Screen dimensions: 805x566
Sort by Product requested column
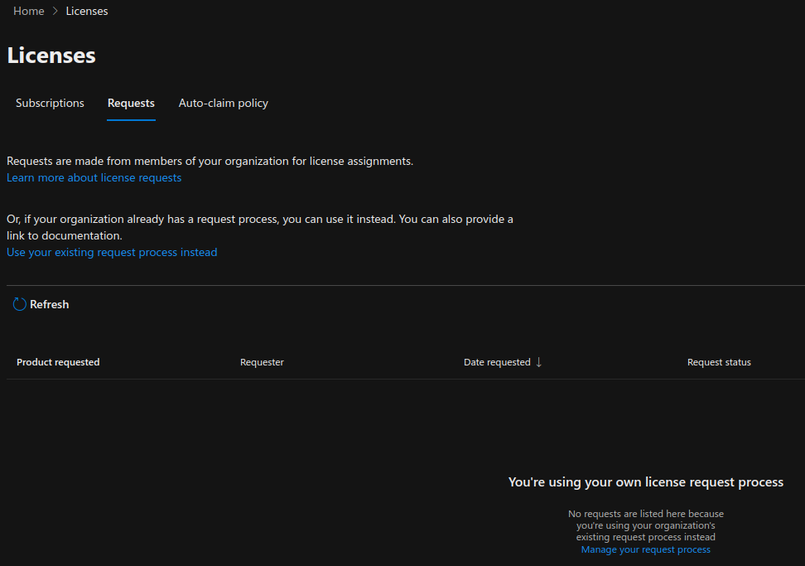[x=58, y=362]
